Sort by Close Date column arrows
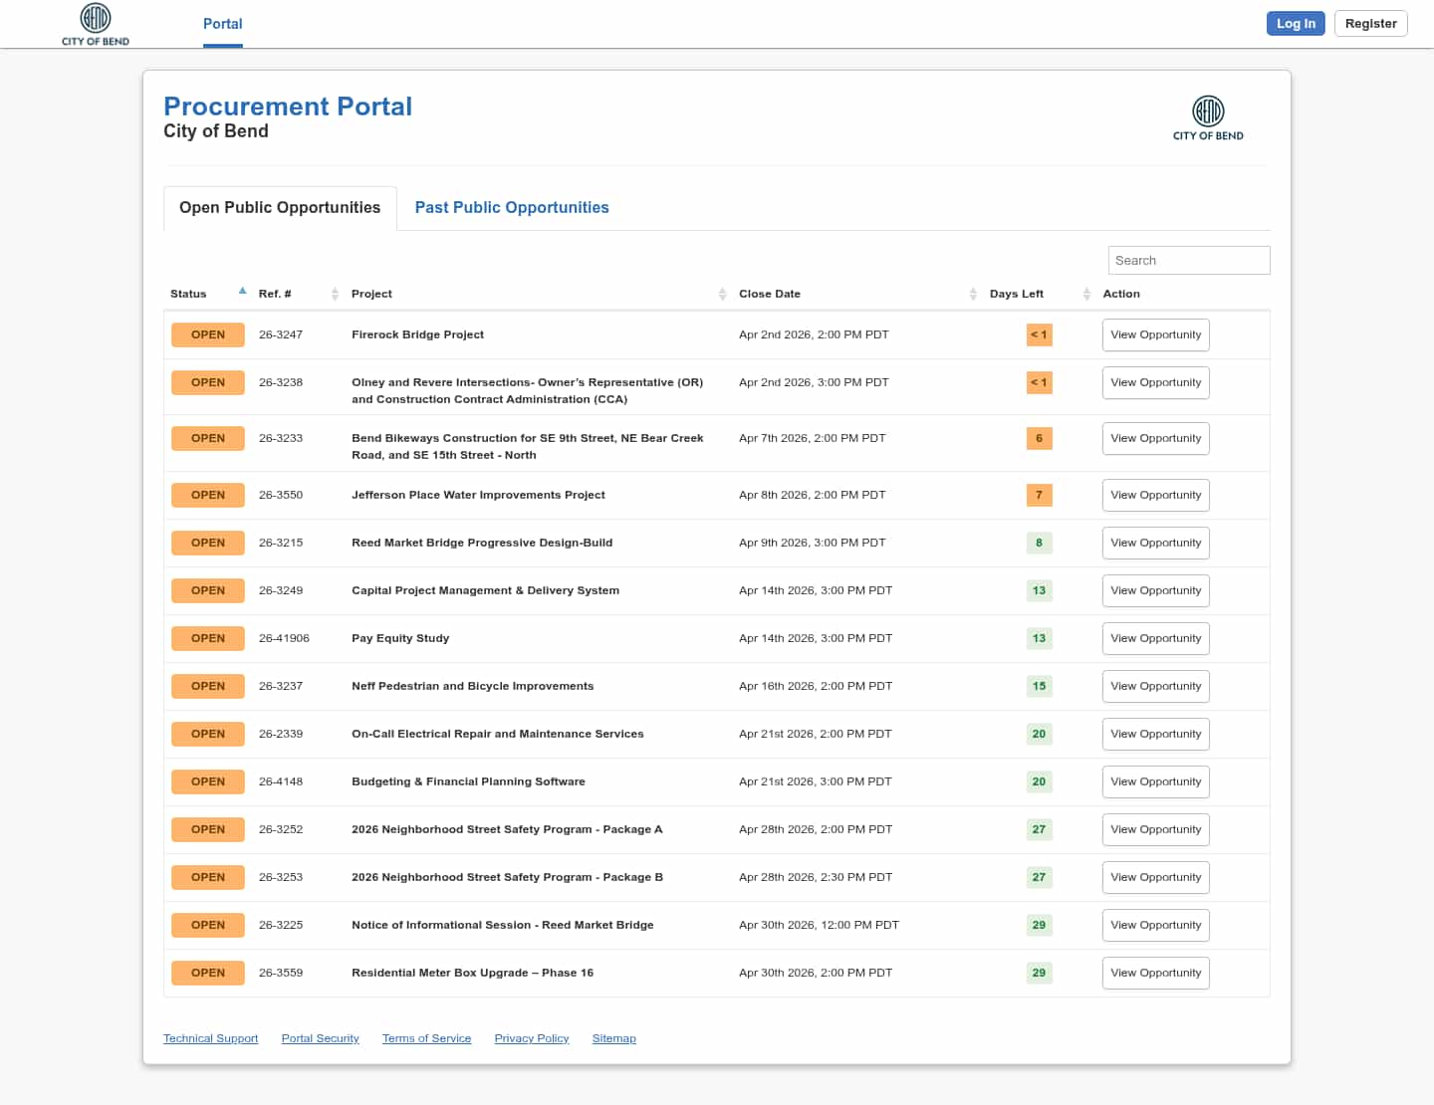Viewport: 1434px width, 1105px height. tap(973, 294)
